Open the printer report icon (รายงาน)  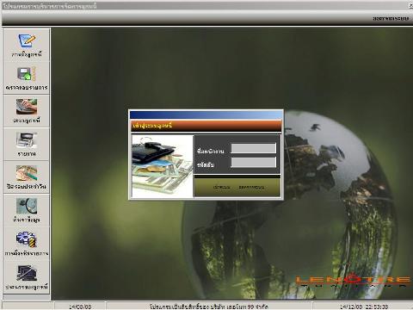pos(27,139)
